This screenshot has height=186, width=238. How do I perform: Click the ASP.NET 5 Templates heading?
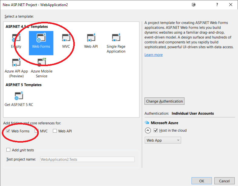pos(24,85)
